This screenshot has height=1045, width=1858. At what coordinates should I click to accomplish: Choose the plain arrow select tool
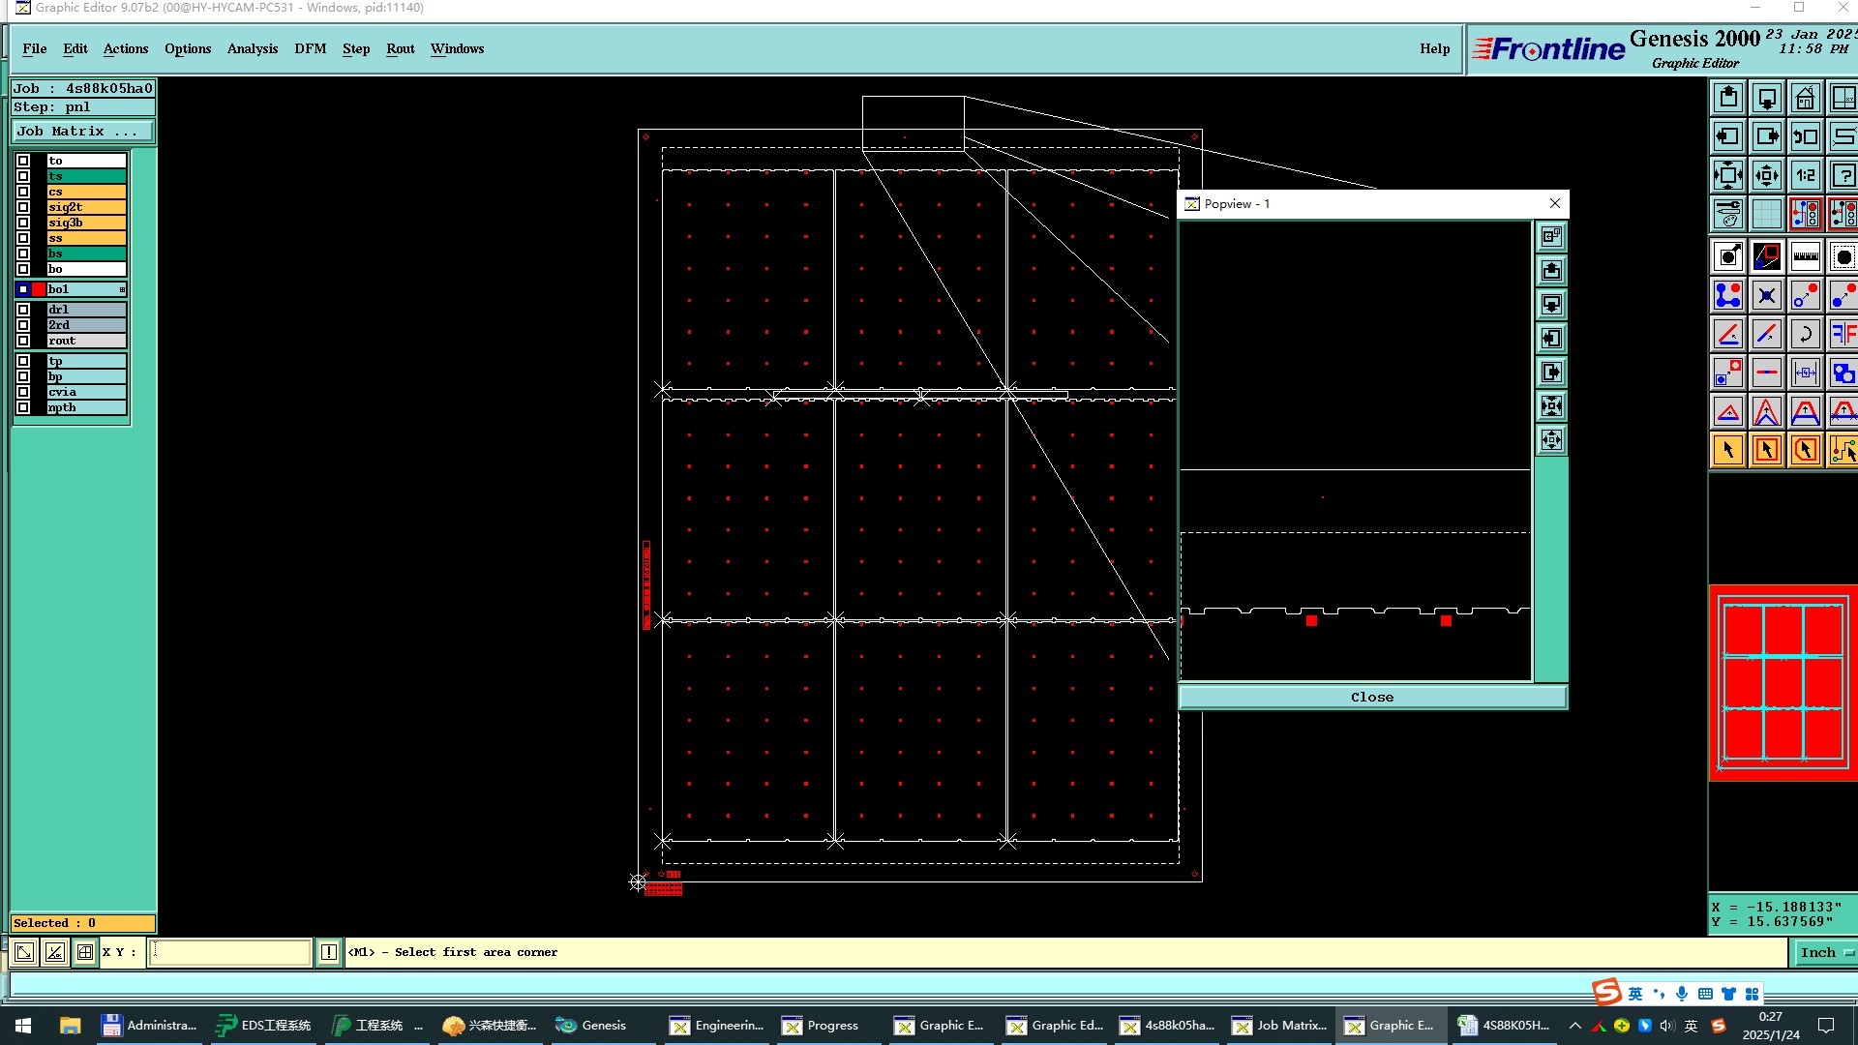pos(1728,450)
